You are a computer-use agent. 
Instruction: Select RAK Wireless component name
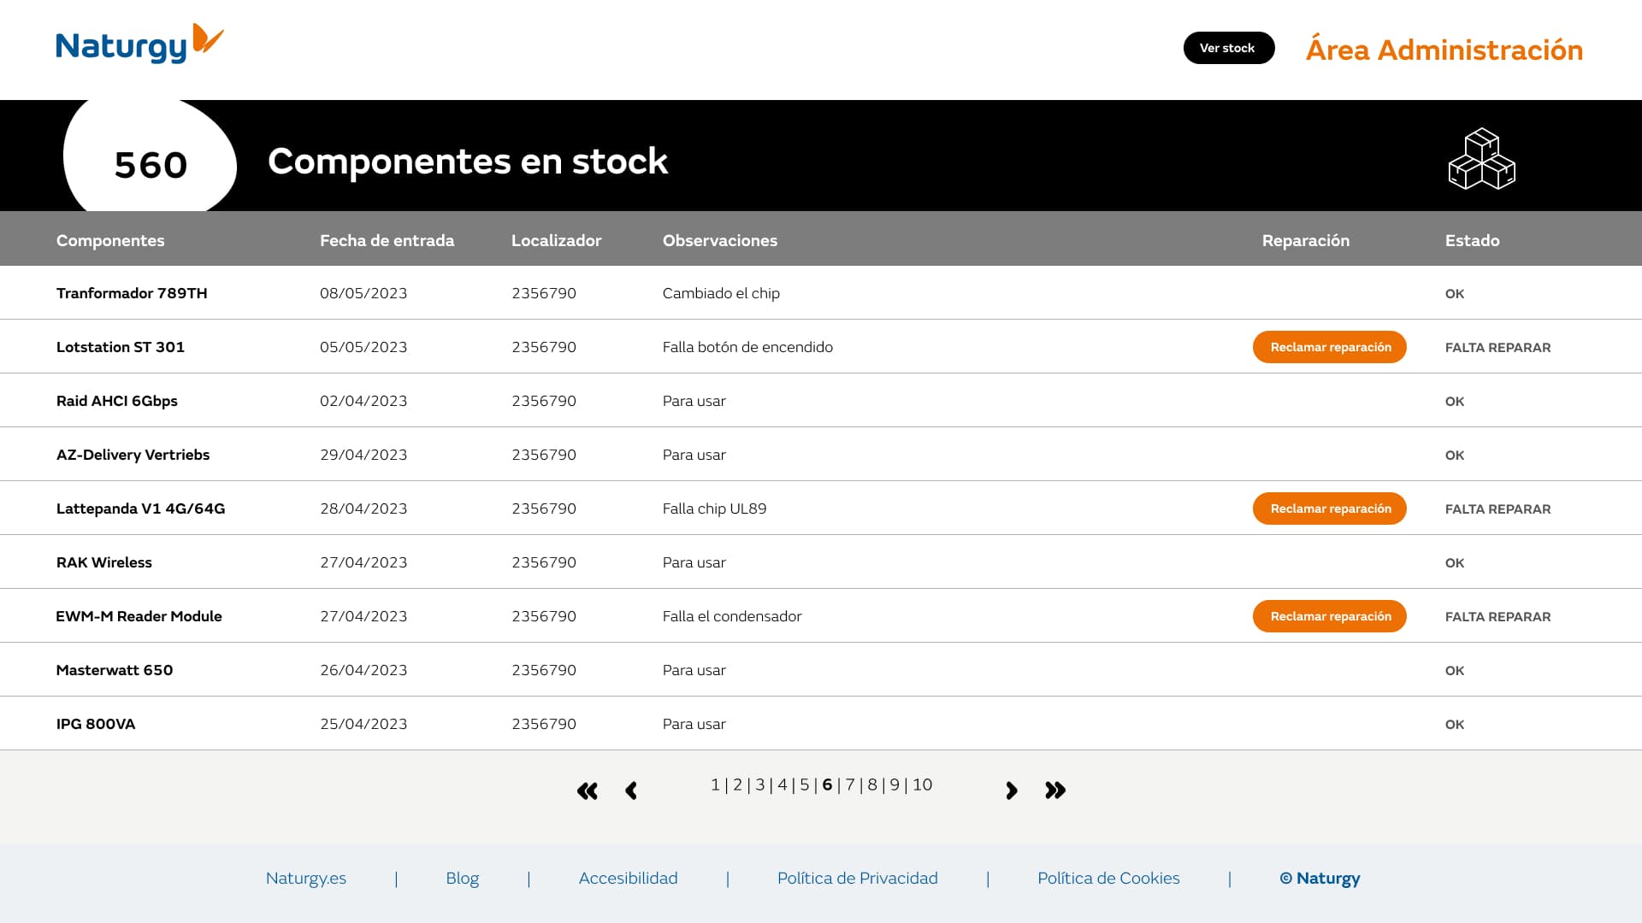(104, 562)
